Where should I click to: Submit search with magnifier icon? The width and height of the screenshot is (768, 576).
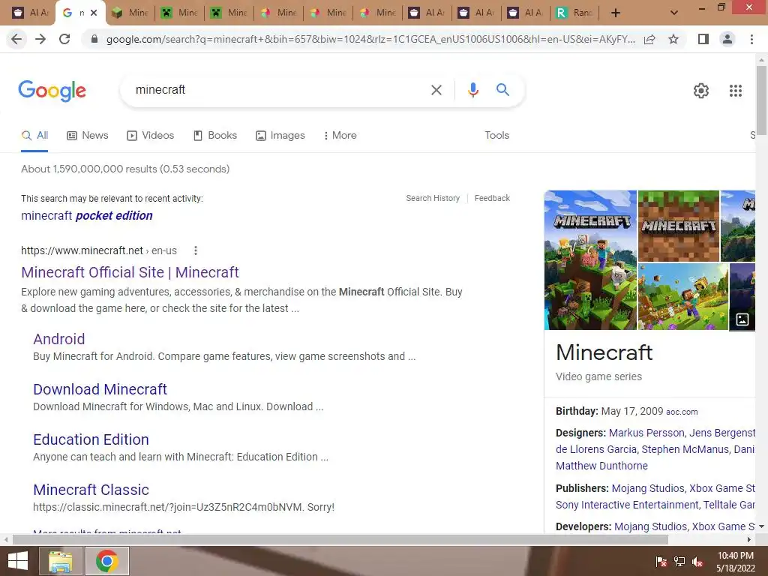[502, 90]
